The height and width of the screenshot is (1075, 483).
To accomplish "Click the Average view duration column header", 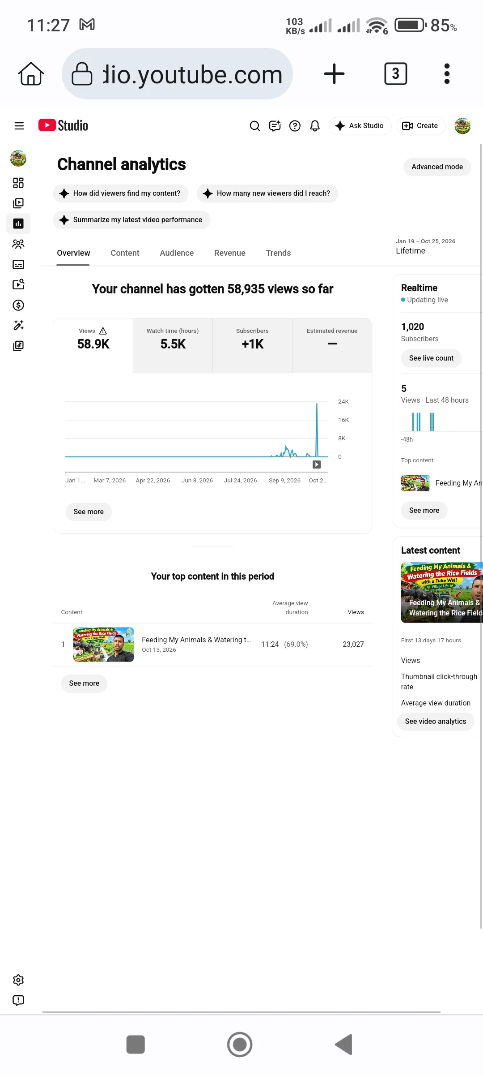I will coord(290,608).
